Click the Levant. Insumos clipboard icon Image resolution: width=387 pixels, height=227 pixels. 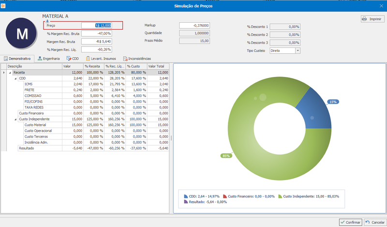88,59
